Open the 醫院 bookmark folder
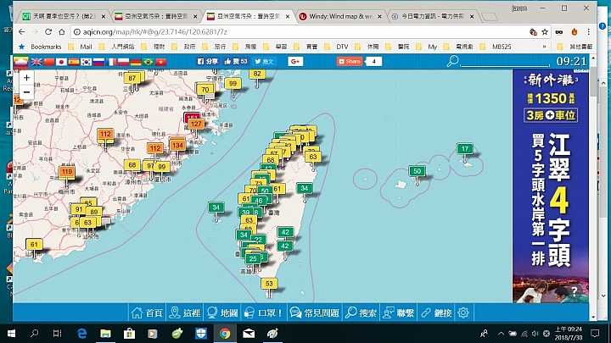Screen dimensions: 611x343 tap(398, 47)
